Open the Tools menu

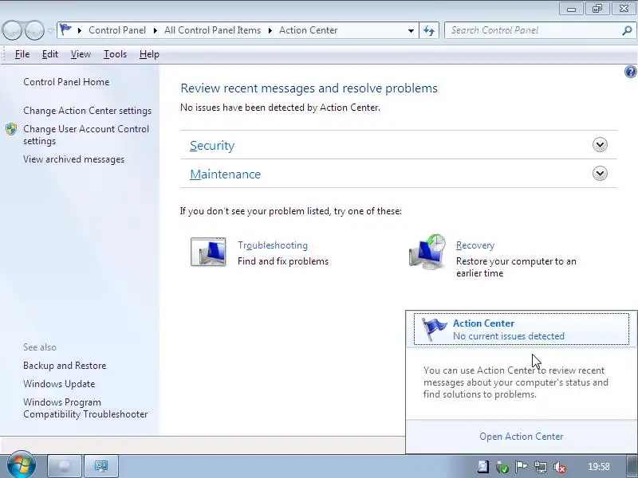point(115,54)
